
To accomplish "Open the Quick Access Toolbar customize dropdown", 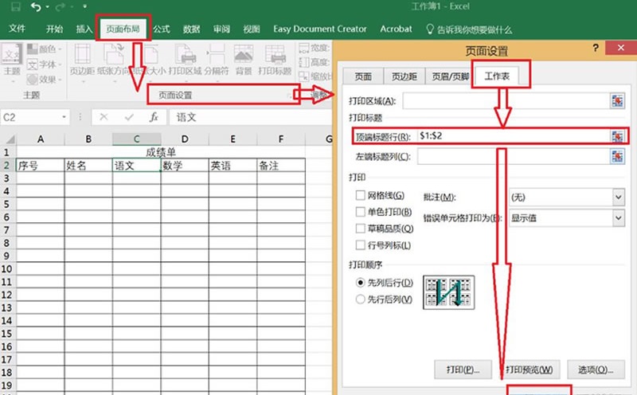I will (x=84, y=6).
